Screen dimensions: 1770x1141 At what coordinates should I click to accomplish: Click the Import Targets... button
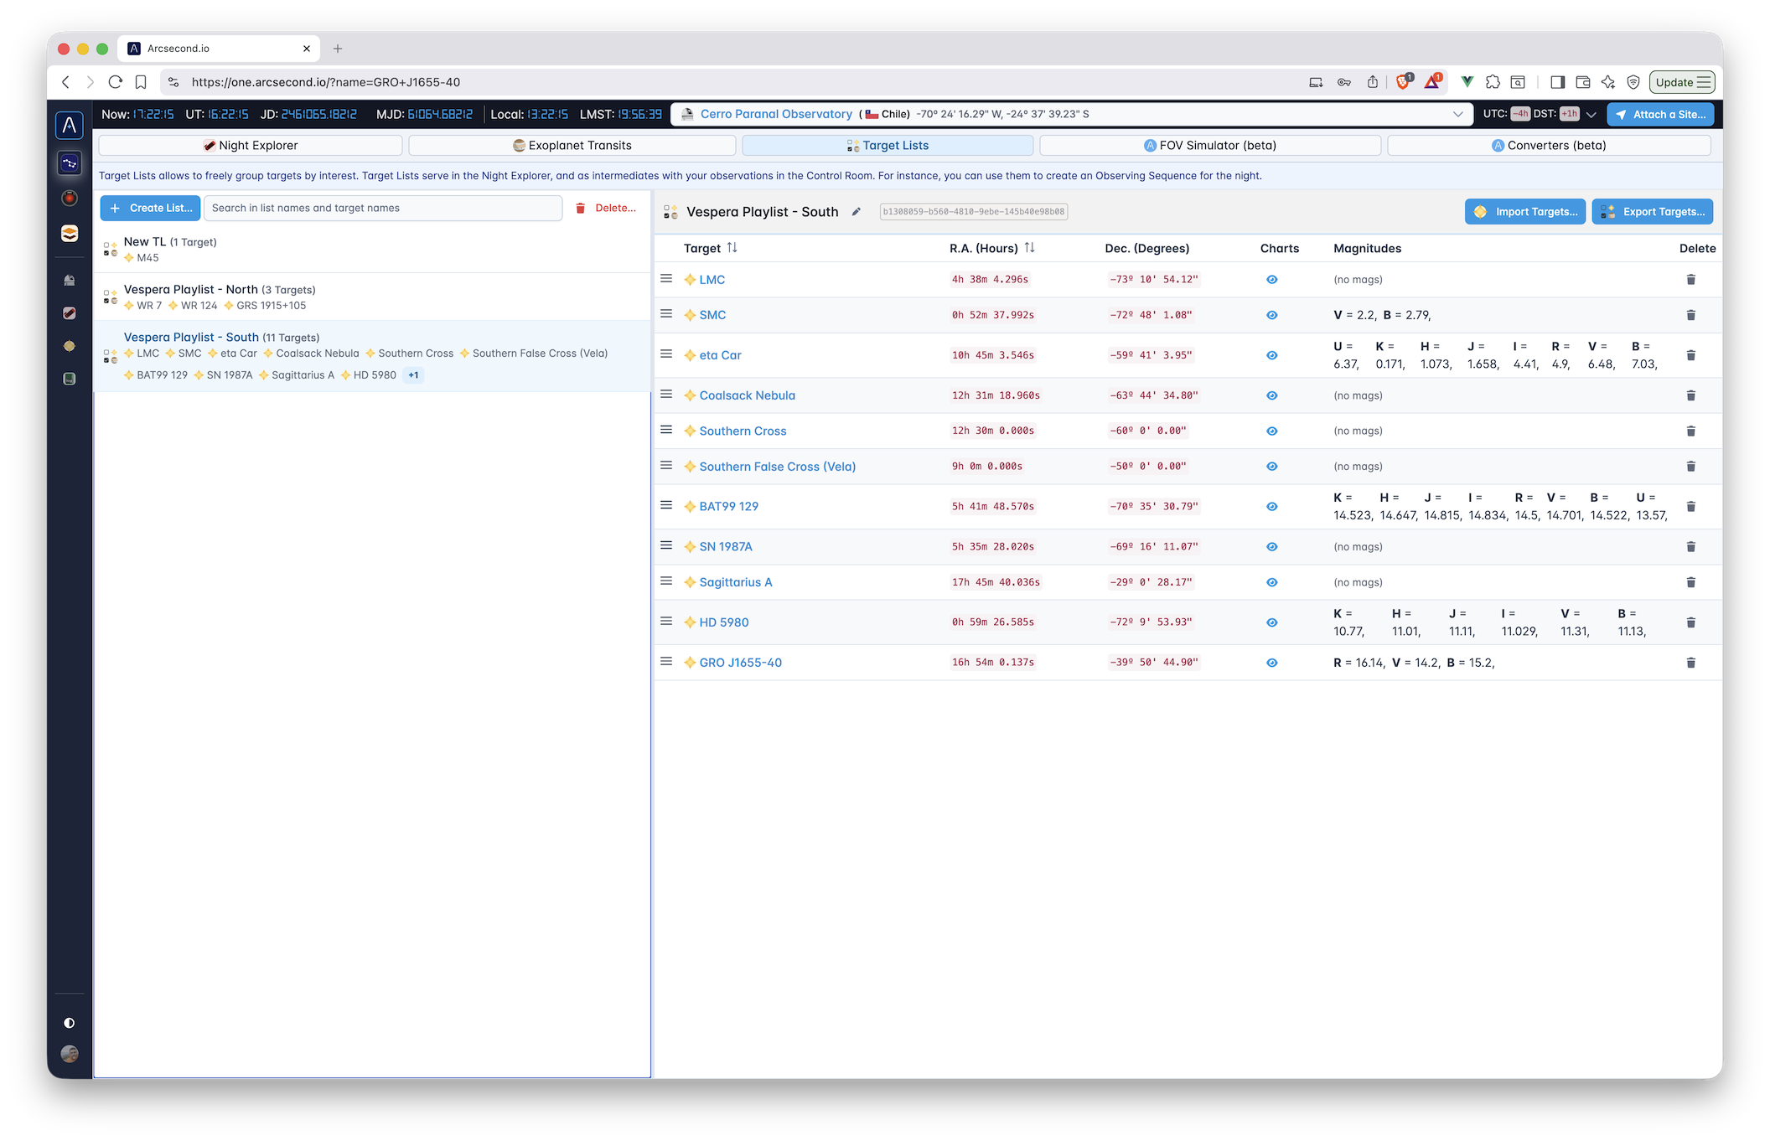[x=1525, y=212]
